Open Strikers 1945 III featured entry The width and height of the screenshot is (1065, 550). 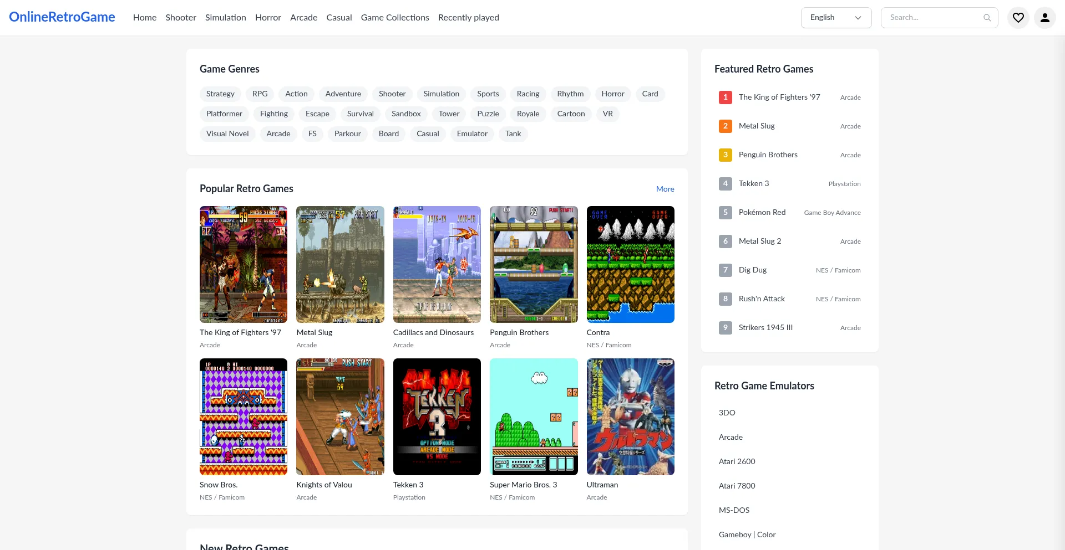tap(765, 328)
